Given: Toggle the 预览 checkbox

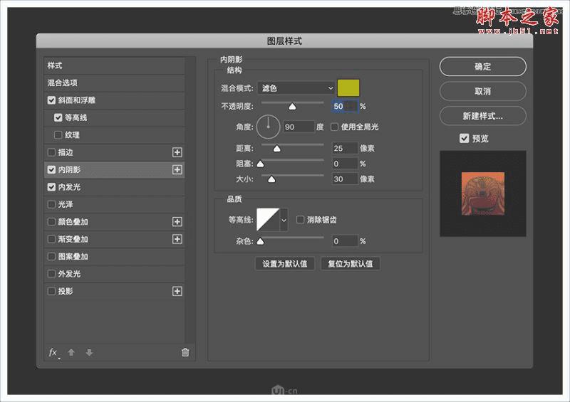Looking at the screenshot, I should (x=465, y=138).
